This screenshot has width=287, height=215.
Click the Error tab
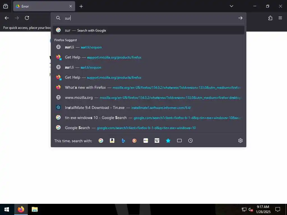[x=44, y=6]
